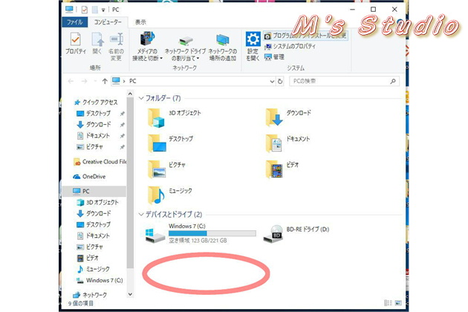This screenshot has width=468, height=312.
Task: Open the address bar history dropdown
Action: pos(272,81)
